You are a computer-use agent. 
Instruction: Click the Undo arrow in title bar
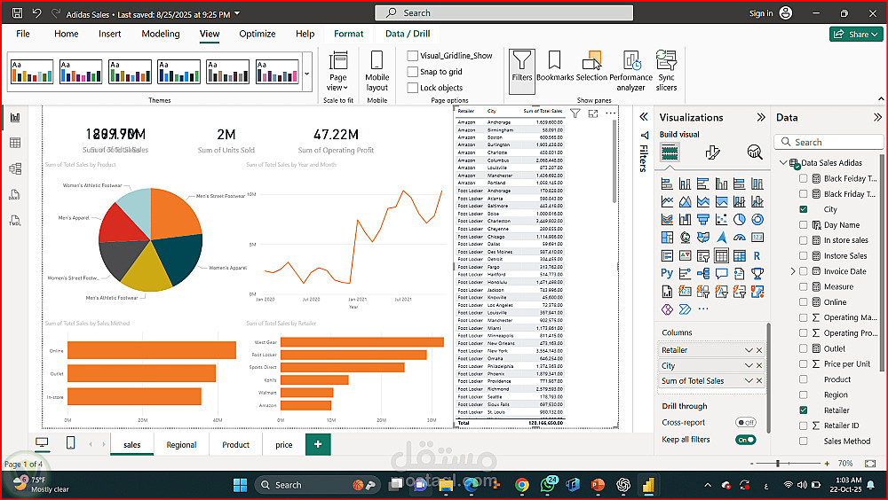[36, 13]
